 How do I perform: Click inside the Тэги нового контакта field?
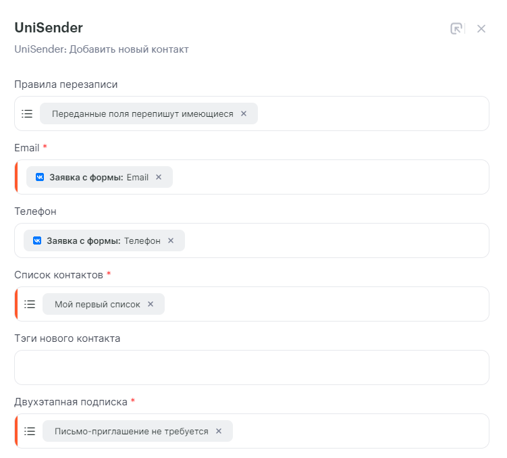[252, 367]
